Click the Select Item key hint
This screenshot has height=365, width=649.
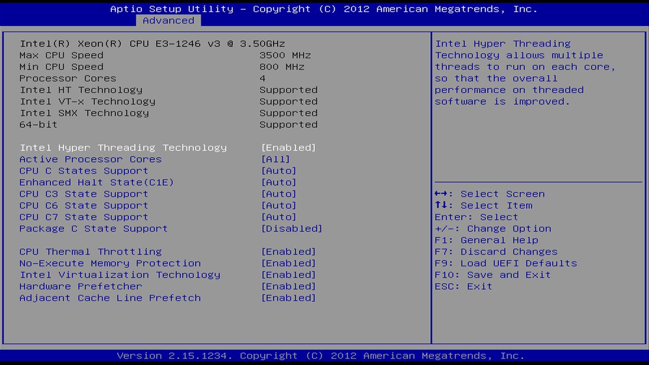pos(484,205)
